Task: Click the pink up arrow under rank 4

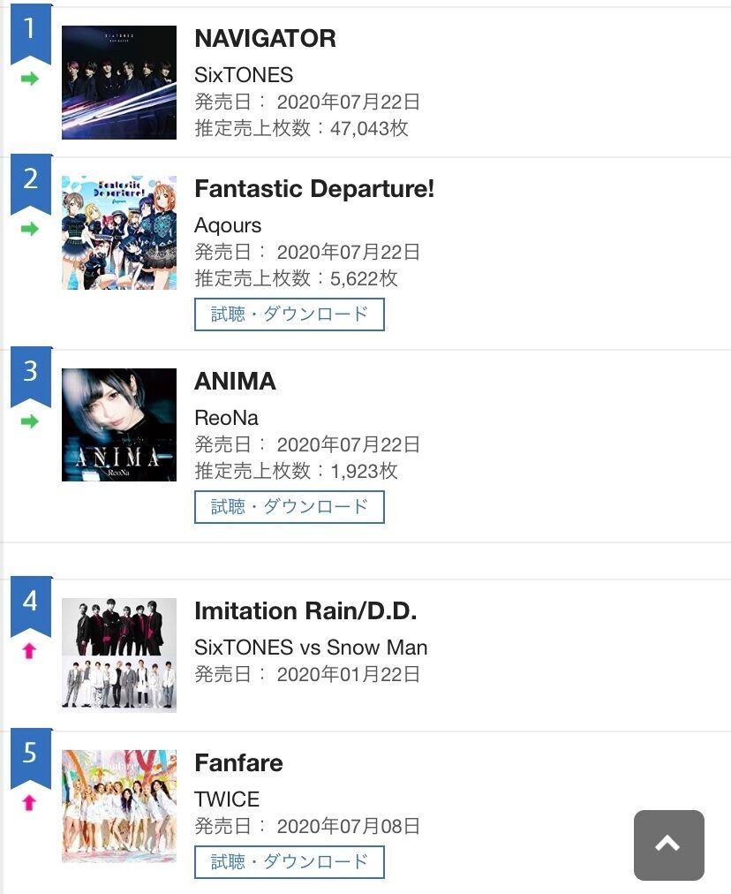Action: pyautogui.click(x=29, y=650)
